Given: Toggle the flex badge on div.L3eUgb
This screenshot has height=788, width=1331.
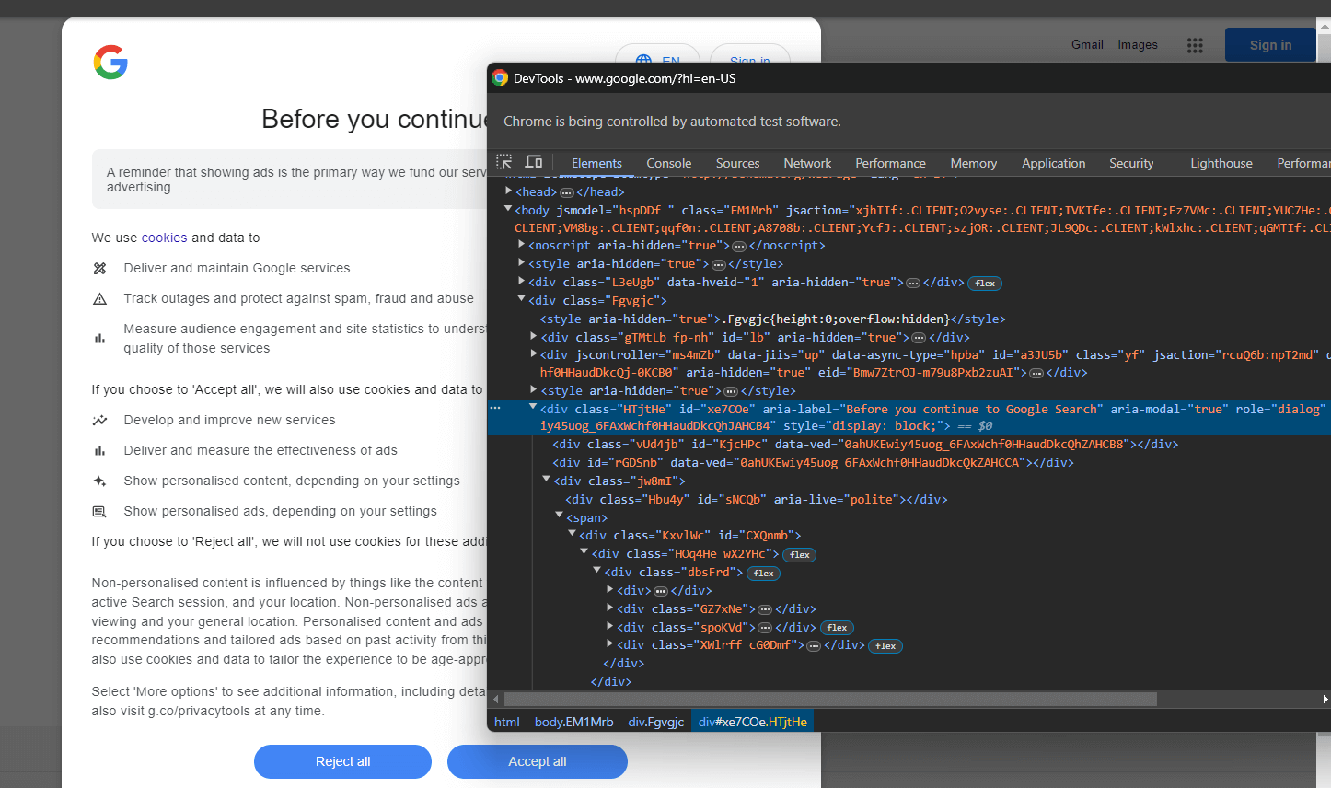Looking at the screenshot, I should click(985, 283).
